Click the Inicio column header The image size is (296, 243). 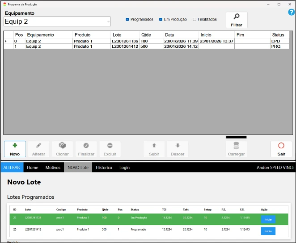click(x=216, y=35)
